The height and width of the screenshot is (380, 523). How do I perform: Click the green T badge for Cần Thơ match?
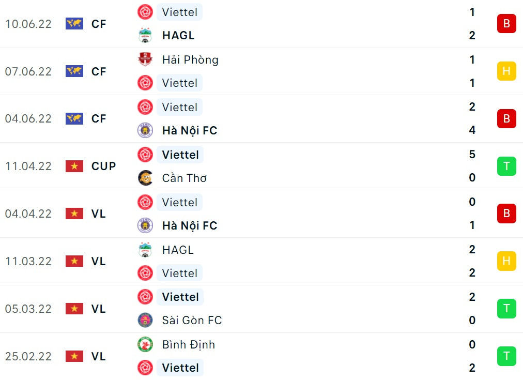pyautogui.click(x=506, y=166)
